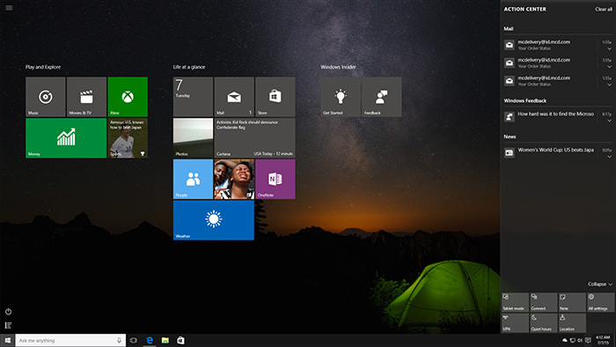Open the Mail tile
This screenshot has height=347, width=616.
pos(234,97)
